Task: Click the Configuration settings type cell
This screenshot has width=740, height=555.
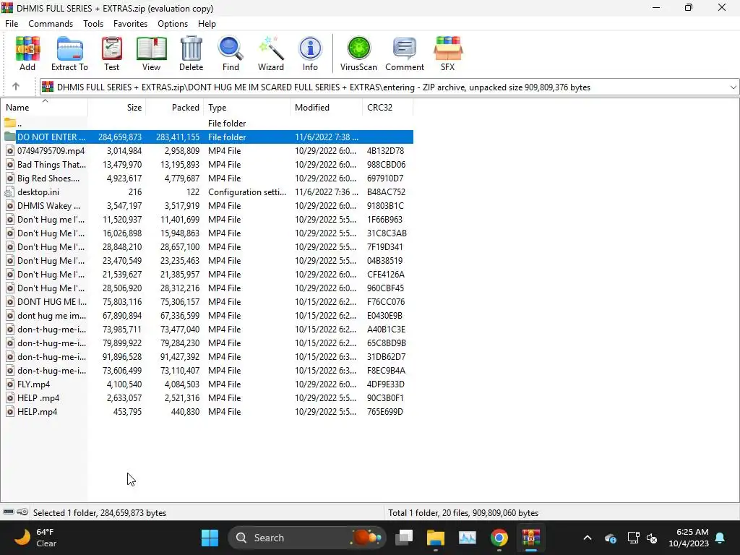Action: tap(247, 192)
